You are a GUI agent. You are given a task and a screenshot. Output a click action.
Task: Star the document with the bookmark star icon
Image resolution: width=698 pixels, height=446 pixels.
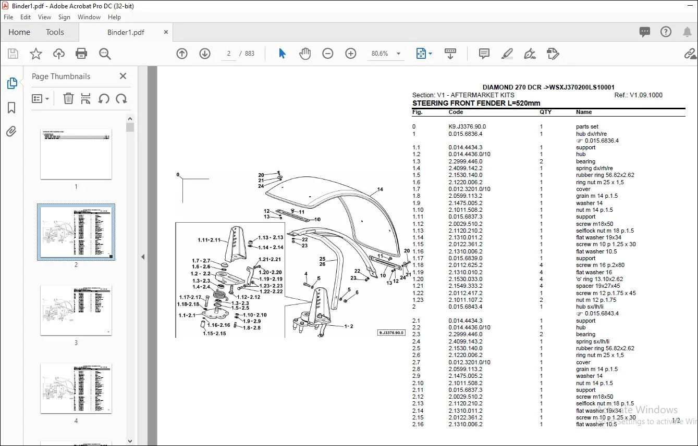pyautogui.click(x=35, y=54)
